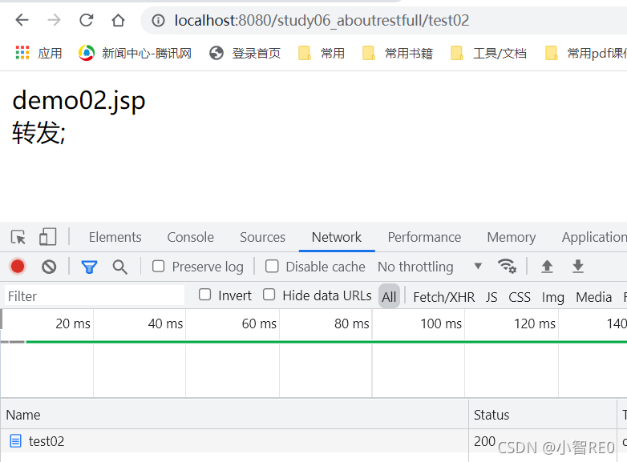Select the All request type filter
Image resolution: width=627 pixels, height=462 pixels.
tap(389, 297)
